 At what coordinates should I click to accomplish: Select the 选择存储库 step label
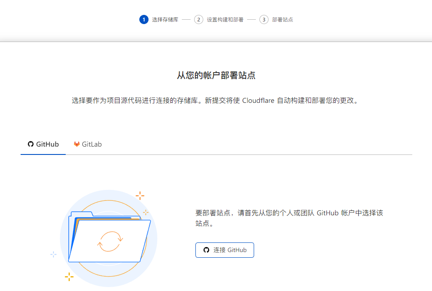pyautogui.click(x=165, y=20)
